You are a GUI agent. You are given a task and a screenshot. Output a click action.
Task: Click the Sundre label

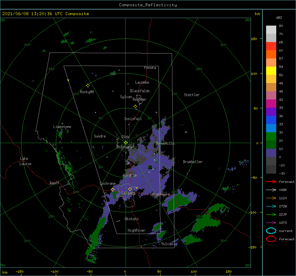[x=100, y=136]
